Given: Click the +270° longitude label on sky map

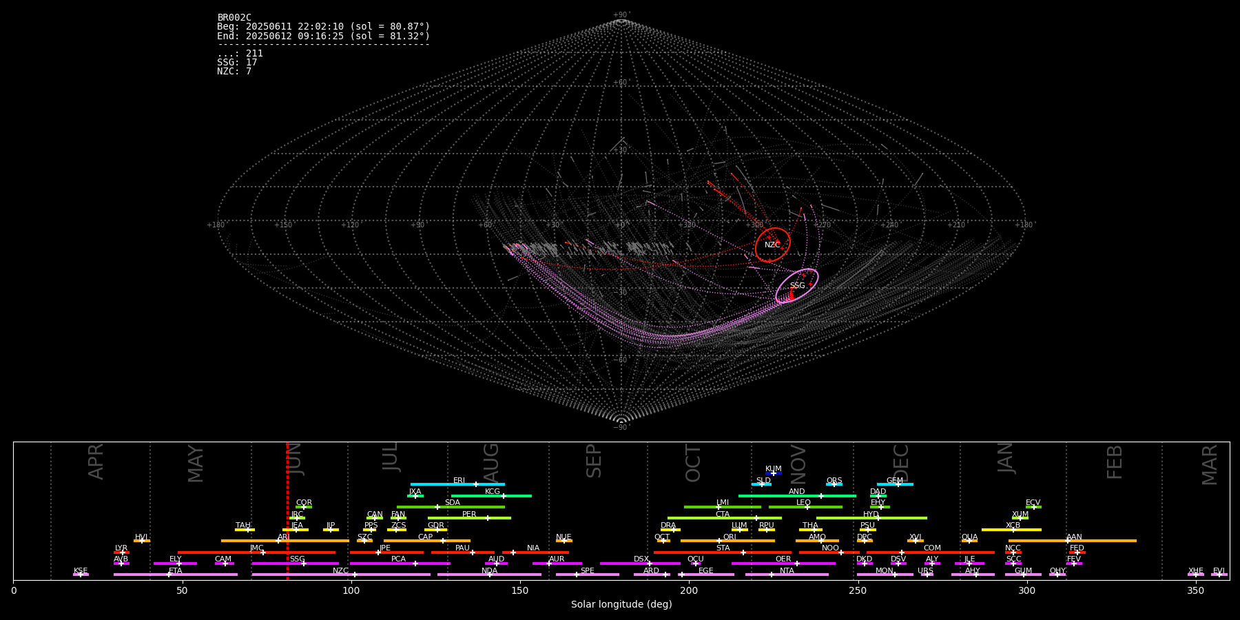Looking at the screenshot, I should point(823,225).
